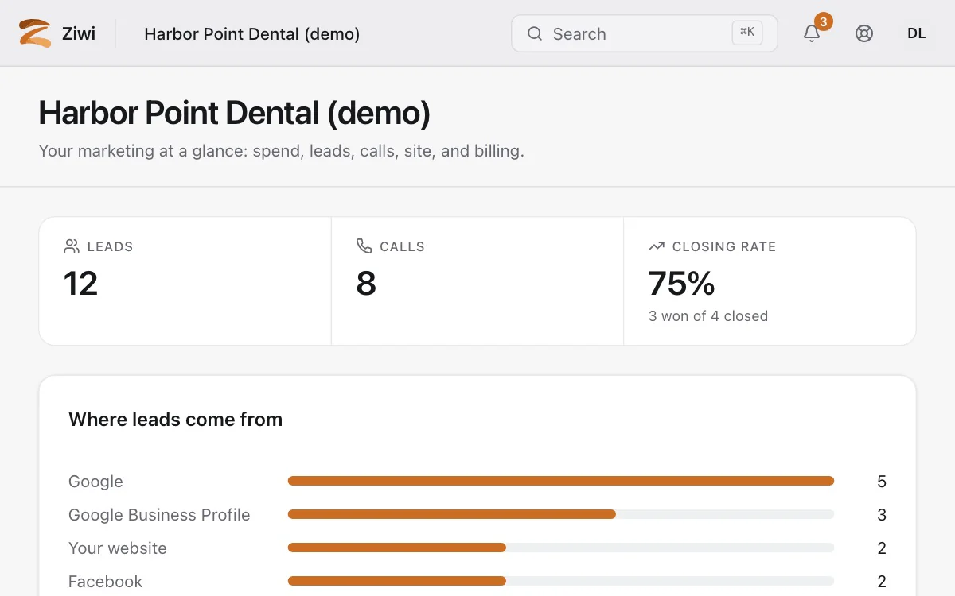Click the 'Your website' source label
The image size is (955, 596).
point(118,548)
